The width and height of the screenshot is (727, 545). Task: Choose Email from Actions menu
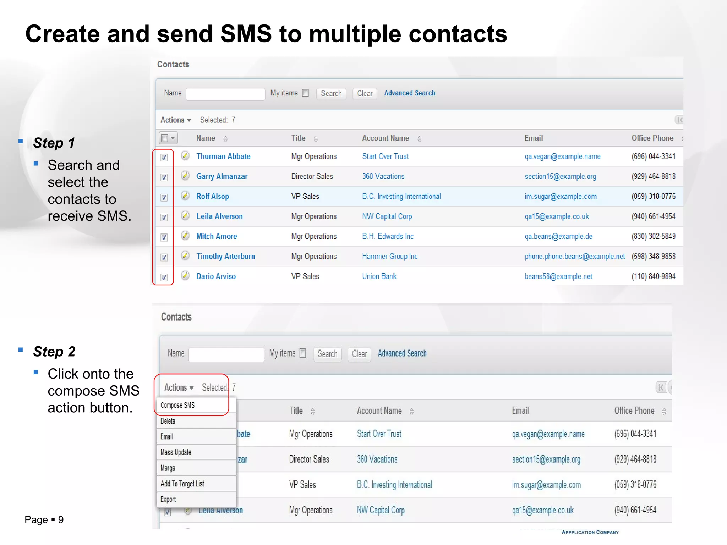[197, 437]
